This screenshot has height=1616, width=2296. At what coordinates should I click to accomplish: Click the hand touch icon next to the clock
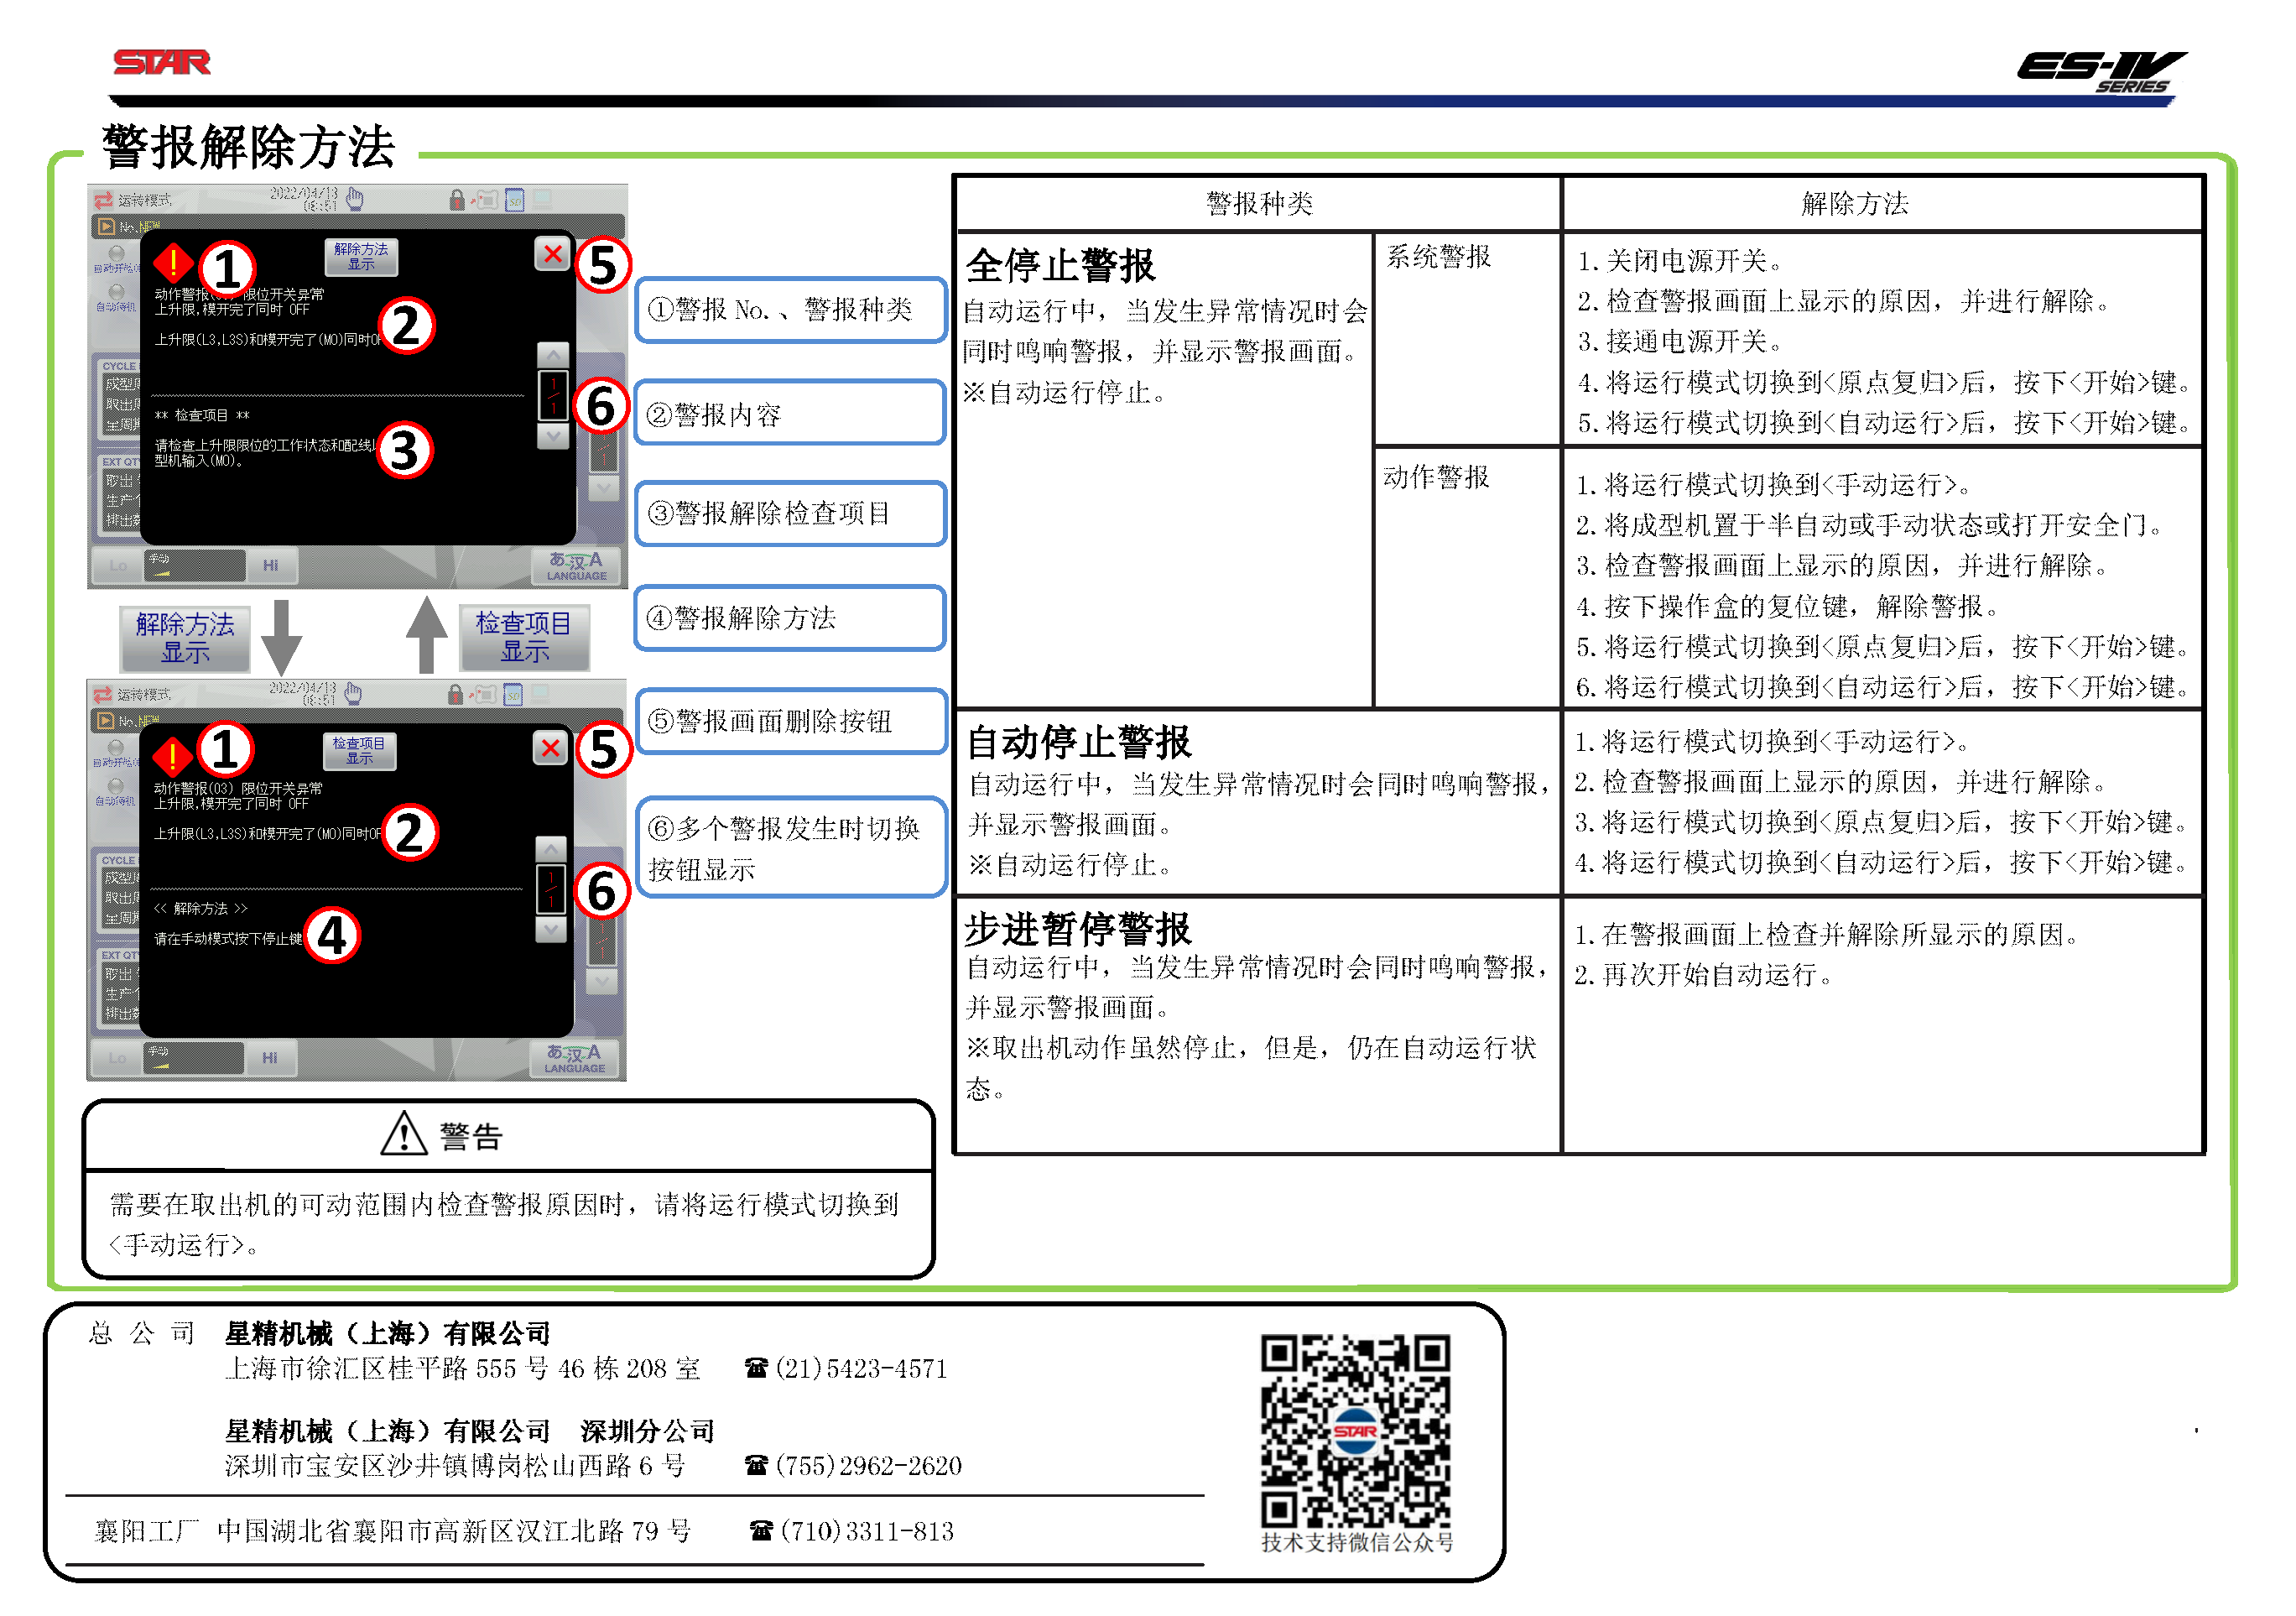click(355, 199)
